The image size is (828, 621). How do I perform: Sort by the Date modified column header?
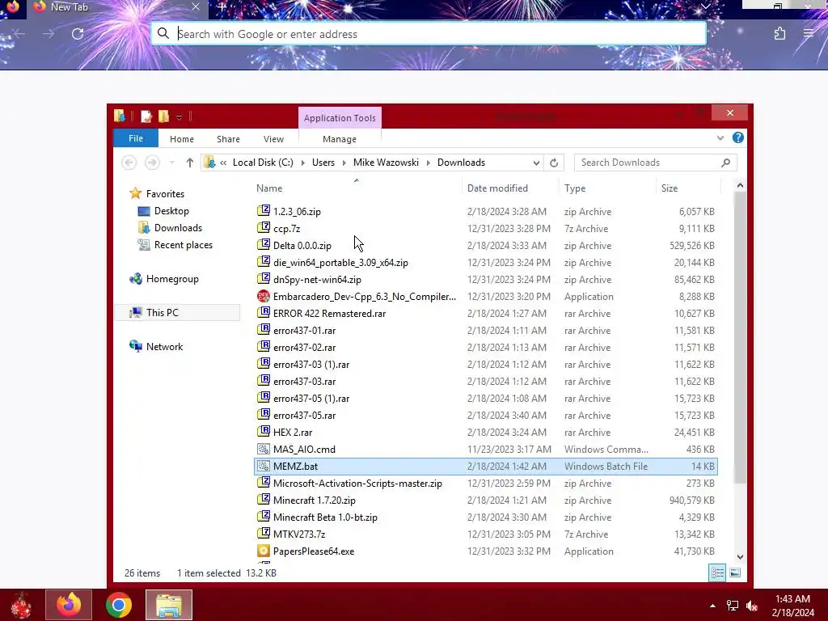pyautogui.click(x=510, y=188)
